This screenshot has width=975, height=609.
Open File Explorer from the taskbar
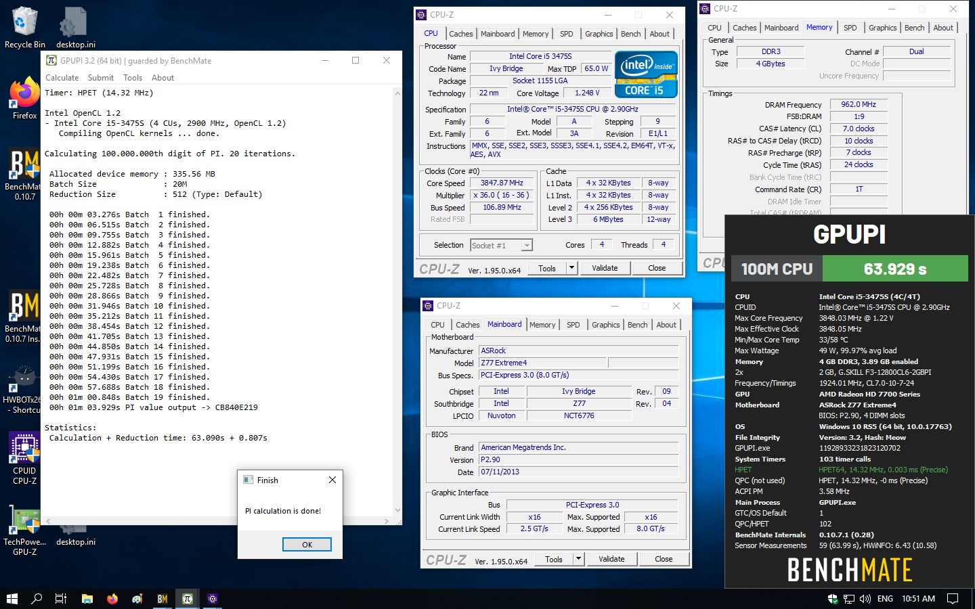coord(87,599)
